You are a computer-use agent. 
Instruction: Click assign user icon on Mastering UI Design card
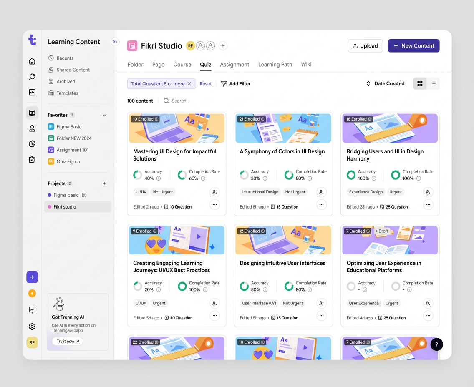(x=214, y=192)
